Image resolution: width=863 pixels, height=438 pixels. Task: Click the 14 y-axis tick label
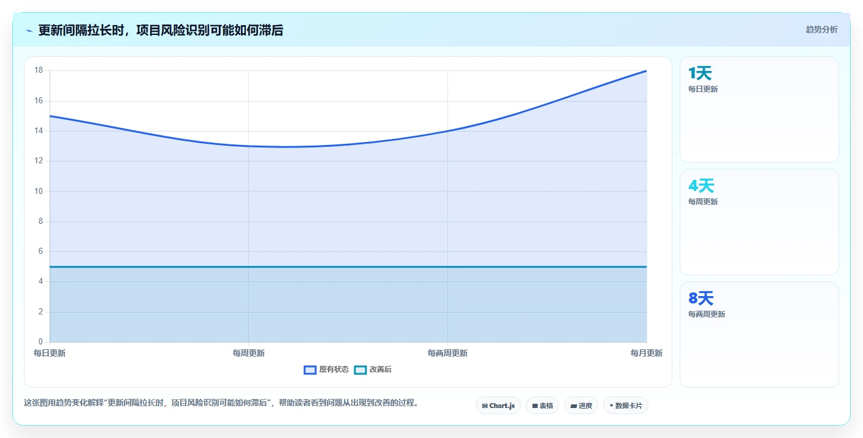(39, 131)
